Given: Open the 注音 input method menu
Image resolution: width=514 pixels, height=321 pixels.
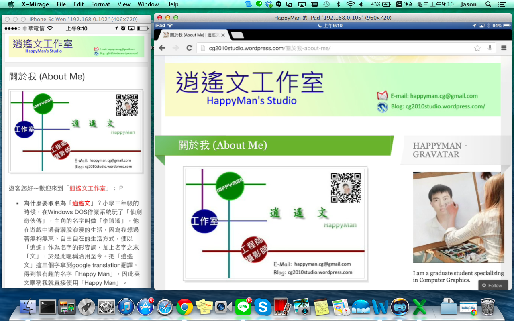Looking at the screenshot, I should (x=404, y=4).
